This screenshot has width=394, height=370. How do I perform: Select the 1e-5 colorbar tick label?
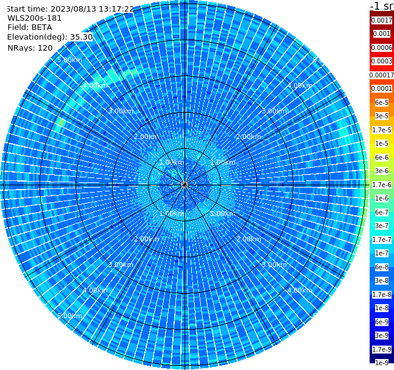tap(382, 143)
